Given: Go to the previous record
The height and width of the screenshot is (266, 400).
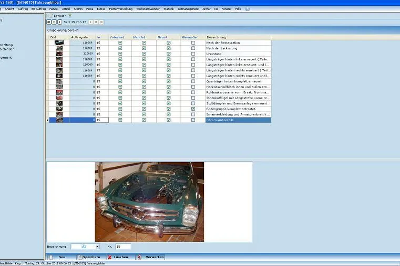Looking at the screenshot, I should [x=59, y=22].
